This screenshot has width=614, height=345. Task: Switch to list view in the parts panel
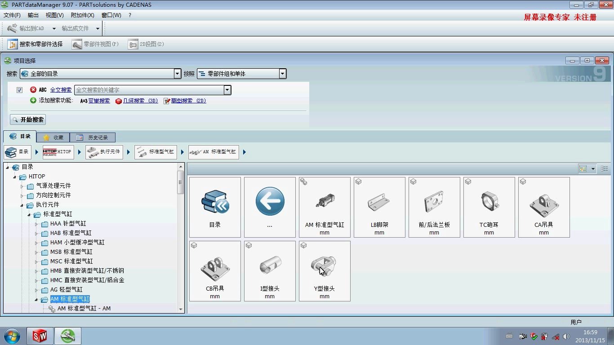(x=604, y=168)
